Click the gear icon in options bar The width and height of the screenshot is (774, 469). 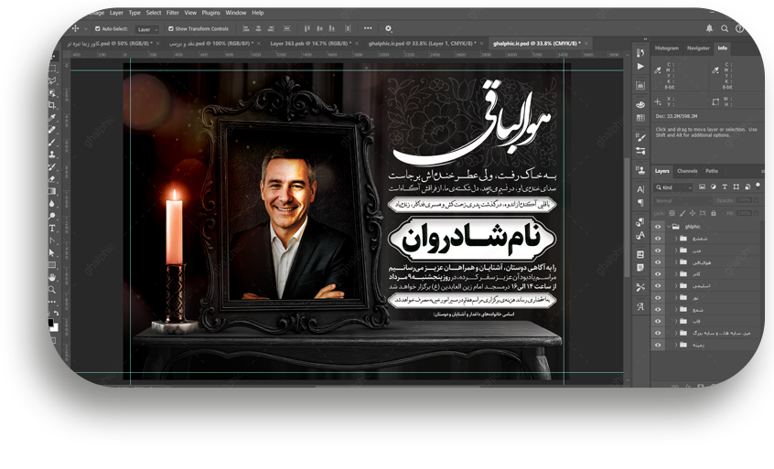point(389,28)
